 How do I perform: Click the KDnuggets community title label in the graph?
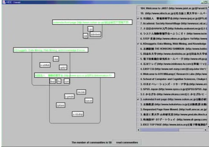coord(51,50)
